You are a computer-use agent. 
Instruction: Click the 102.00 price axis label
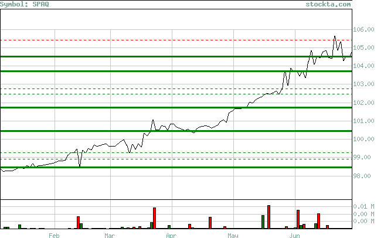(363, 103)
